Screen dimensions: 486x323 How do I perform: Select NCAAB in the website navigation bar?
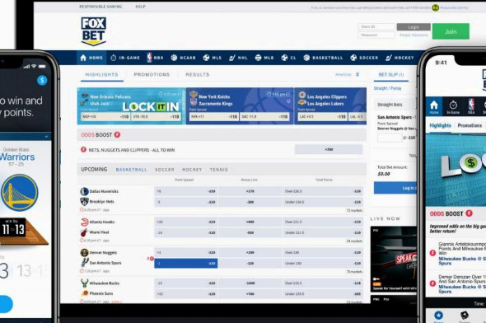point(184,58)
